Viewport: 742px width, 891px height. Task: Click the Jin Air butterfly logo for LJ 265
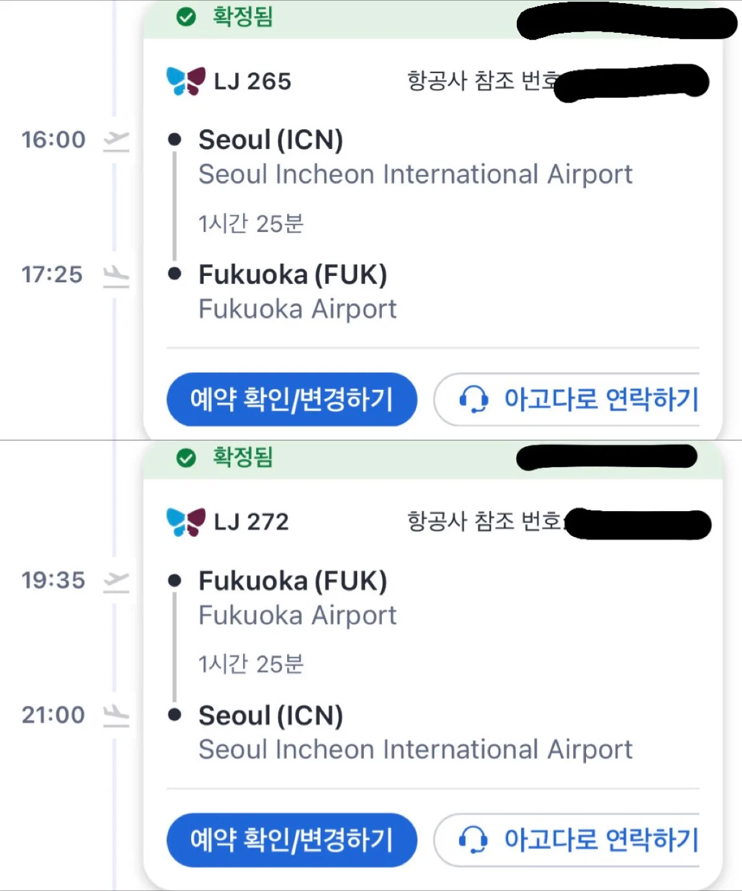pos(186,81)
